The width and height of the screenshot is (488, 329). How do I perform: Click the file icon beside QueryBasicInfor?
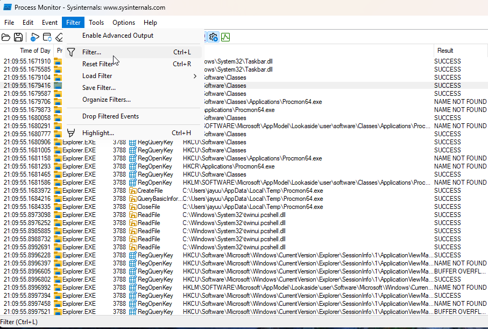point(133,199)
